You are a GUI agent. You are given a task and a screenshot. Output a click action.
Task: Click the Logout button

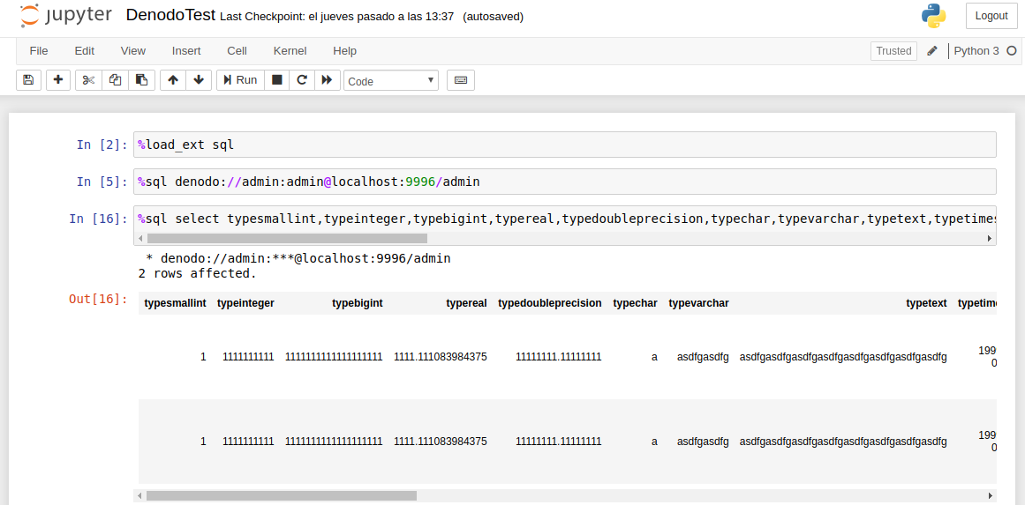pos(991,17)
